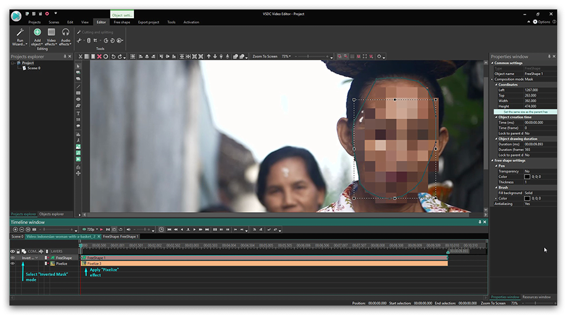Open the Export project ribbon tab

(148, 22)
